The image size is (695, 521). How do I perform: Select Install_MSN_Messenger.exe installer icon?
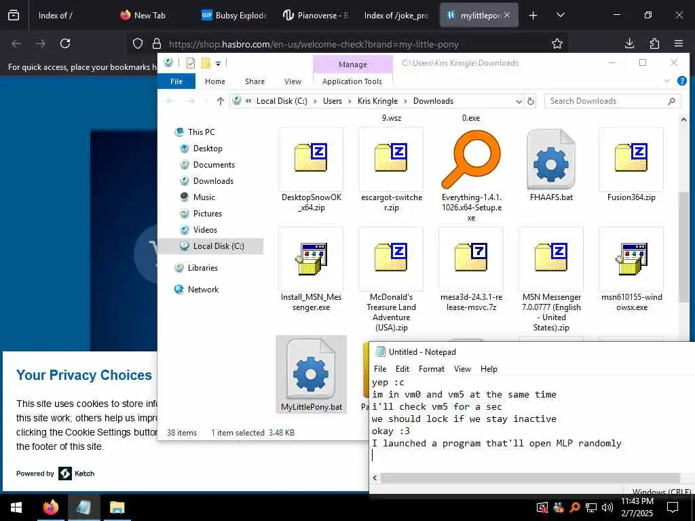(311, 258)
